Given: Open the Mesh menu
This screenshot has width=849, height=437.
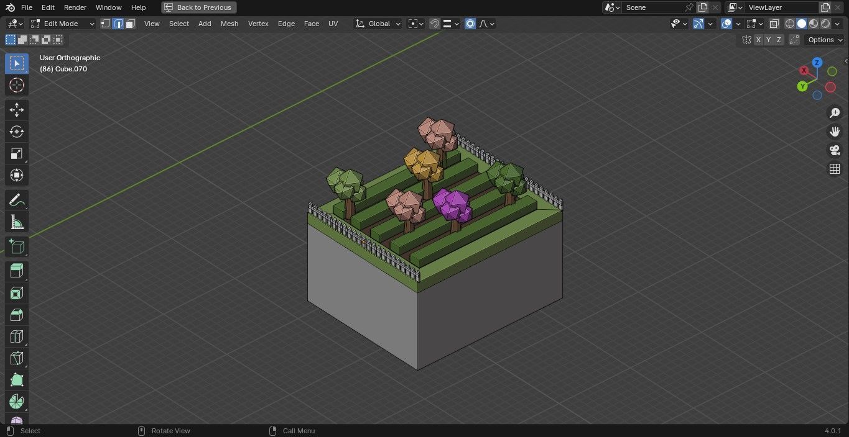Looking at the screenshot, I should [x=230, y=24].
